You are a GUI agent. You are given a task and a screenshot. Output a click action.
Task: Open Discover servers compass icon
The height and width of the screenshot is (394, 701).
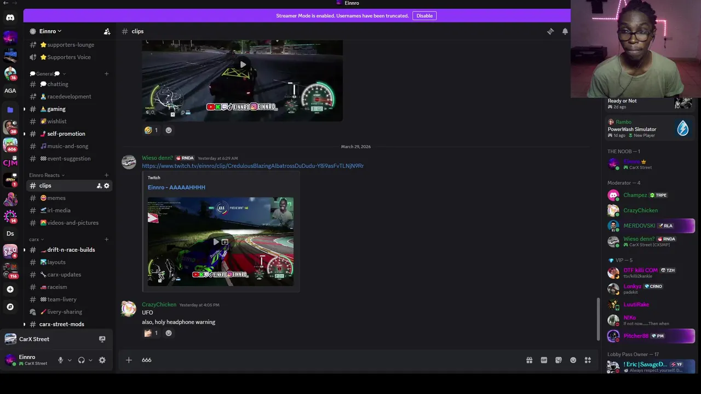coord(10,307)
